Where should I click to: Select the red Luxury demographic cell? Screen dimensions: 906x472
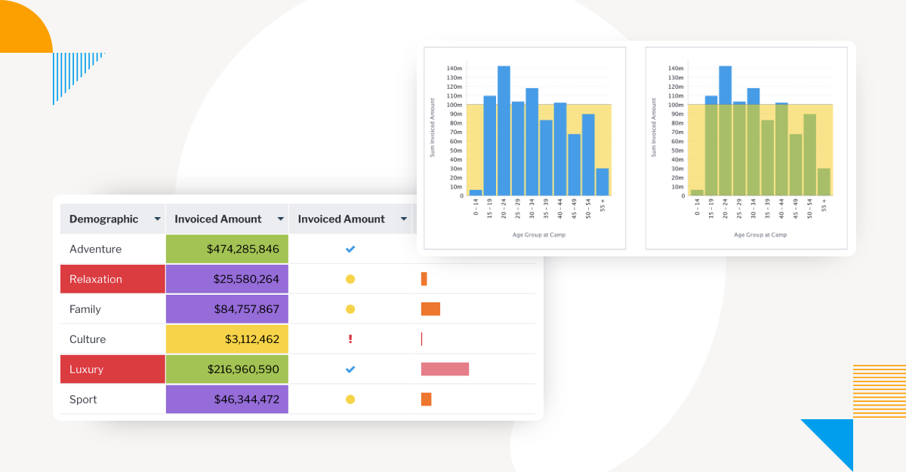pos(112,369)
